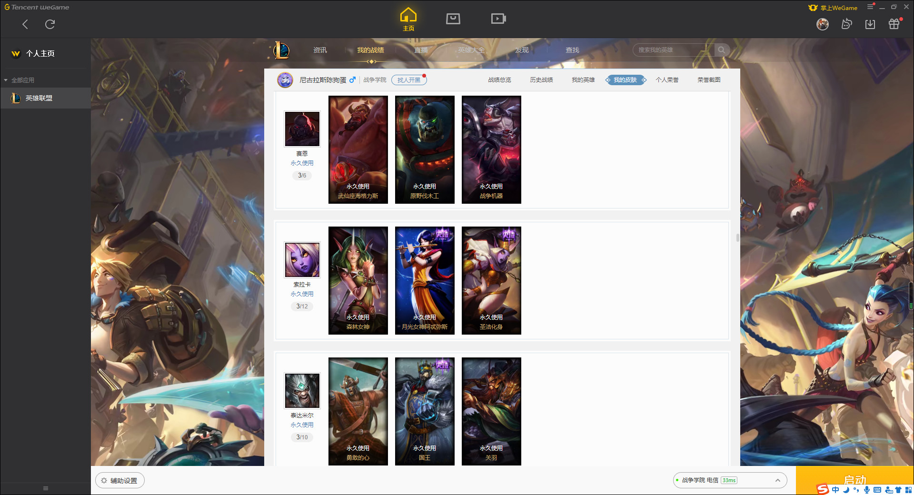Click the summoner profile avatar icon
This screenshot has width=914, height=495.
coord(285,80)
